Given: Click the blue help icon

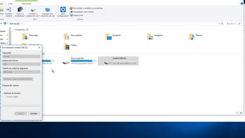Looking at the screenshot, I should click(x=242, y=3).
